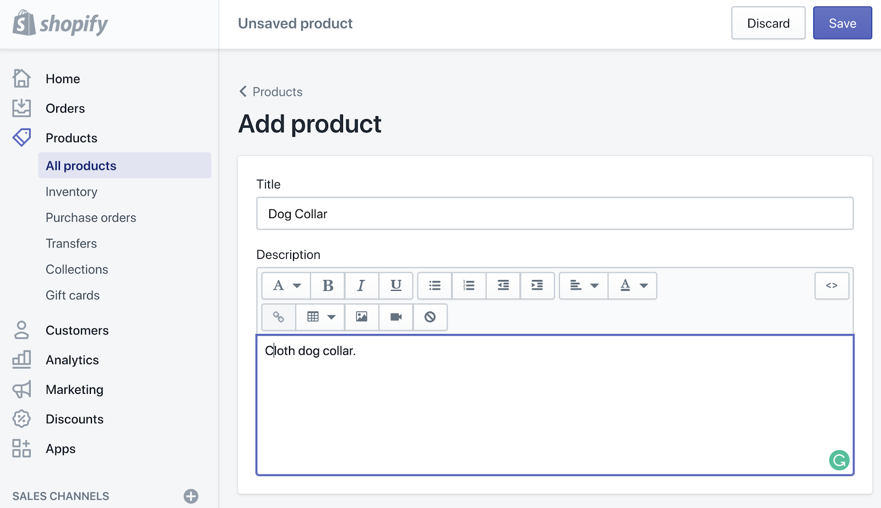This screenshot has width=881, height=508.
Task: Navigate to Orders in the sidebar
Action: [65, 108]
